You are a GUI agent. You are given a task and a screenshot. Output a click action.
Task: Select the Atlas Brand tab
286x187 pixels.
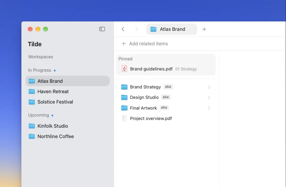point(172,29)
